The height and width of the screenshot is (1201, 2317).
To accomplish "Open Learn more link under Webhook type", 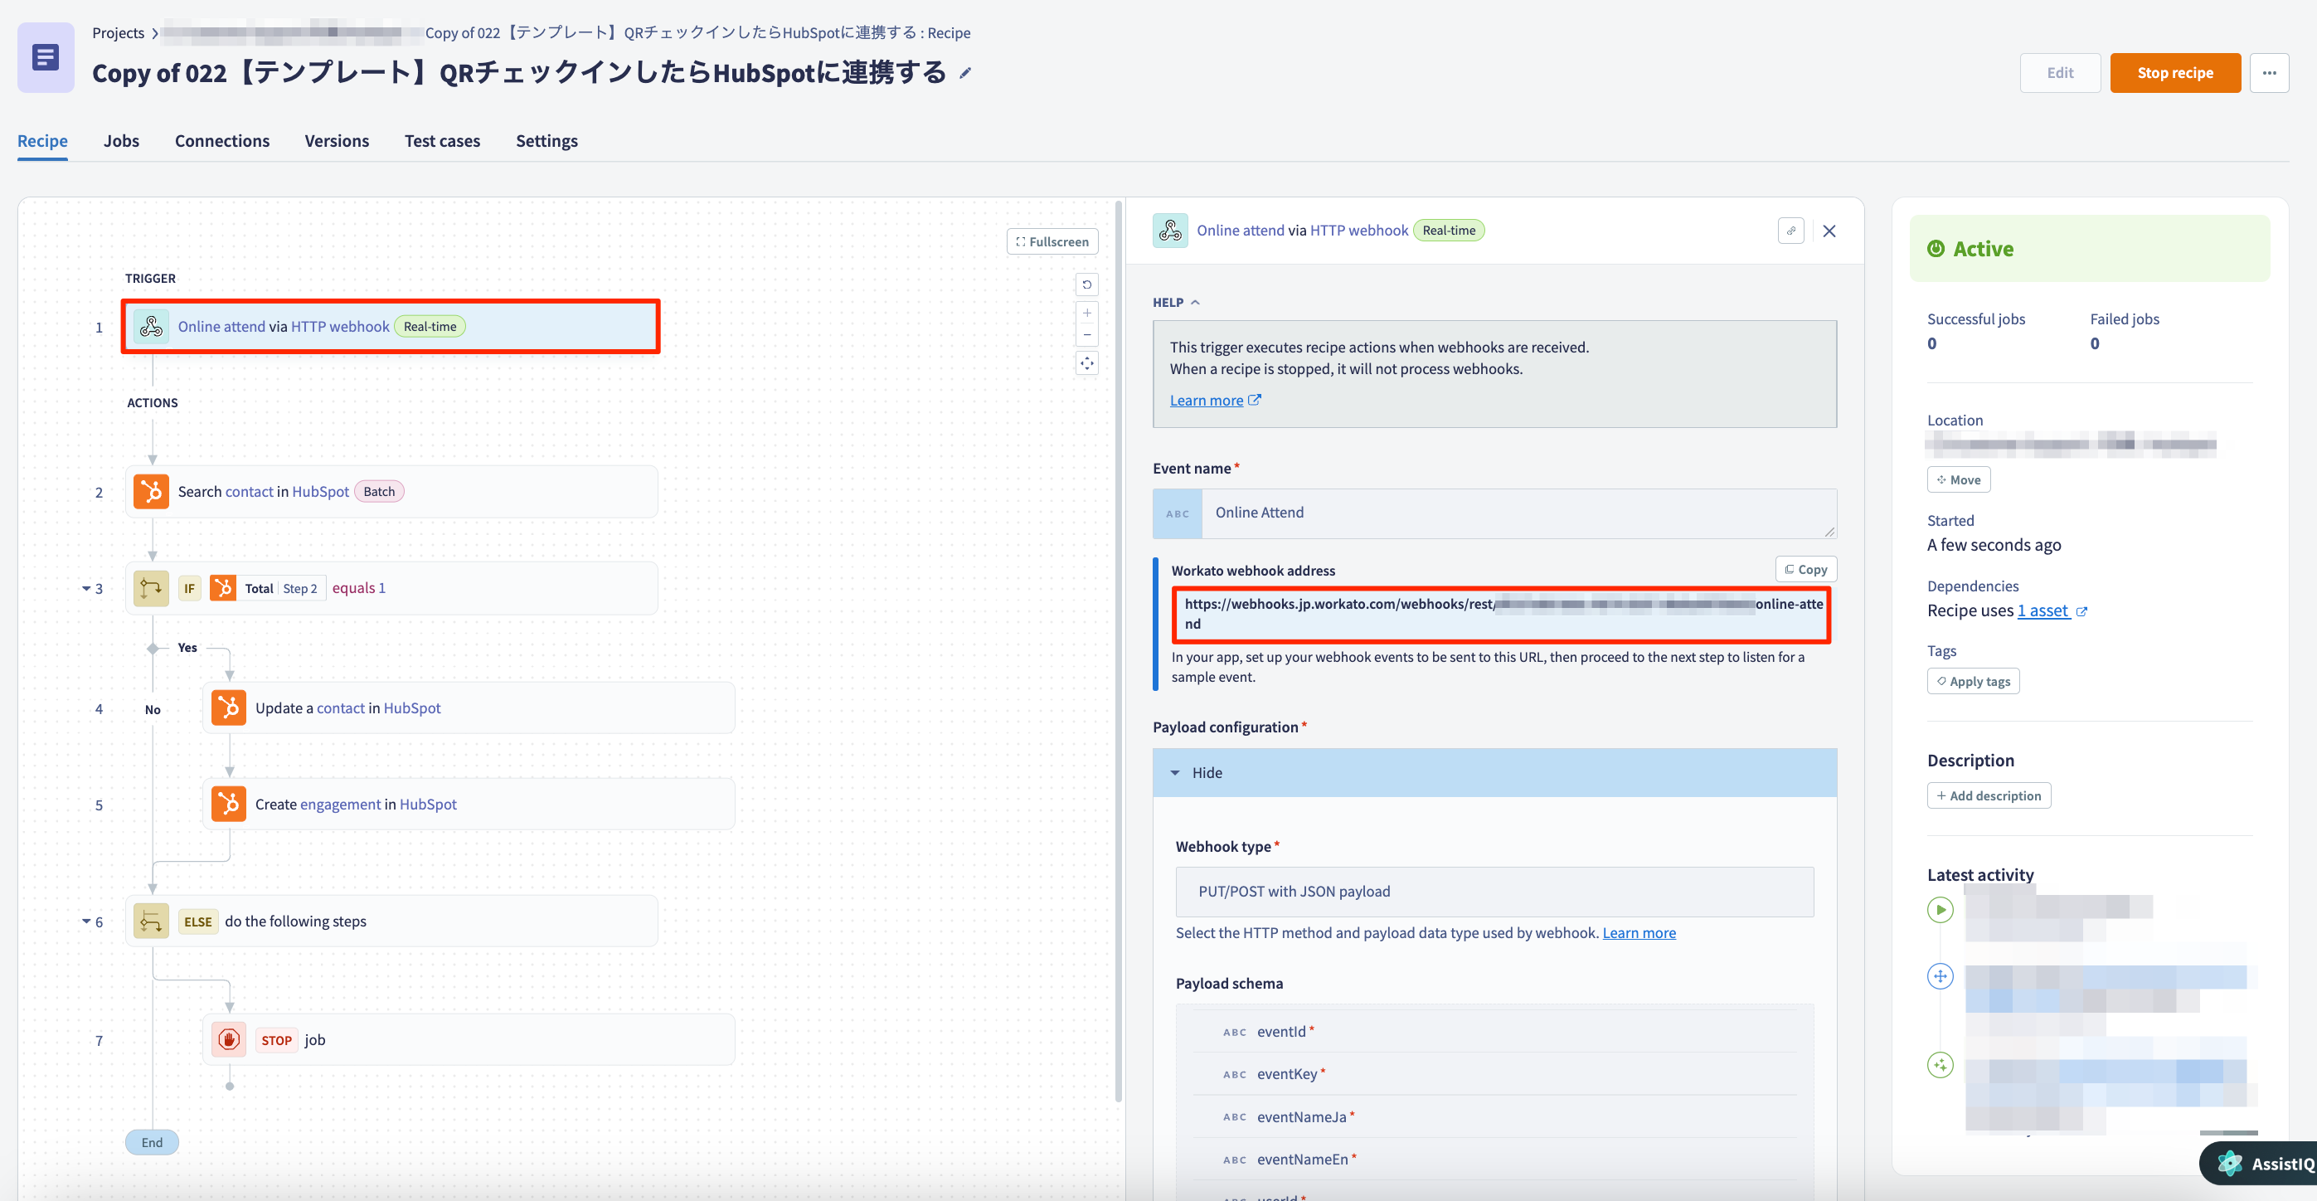I will (1639, 934).
